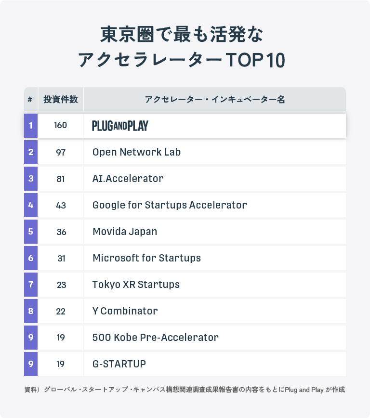Click the title 東京圏で最も活発な
The width and height of the screenshot is (370, 418).
[182, 35]
